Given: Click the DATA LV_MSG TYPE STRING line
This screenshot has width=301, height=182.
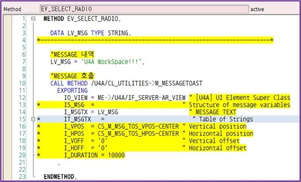Looking at the screenshot, I should click(x=90, y=33).
